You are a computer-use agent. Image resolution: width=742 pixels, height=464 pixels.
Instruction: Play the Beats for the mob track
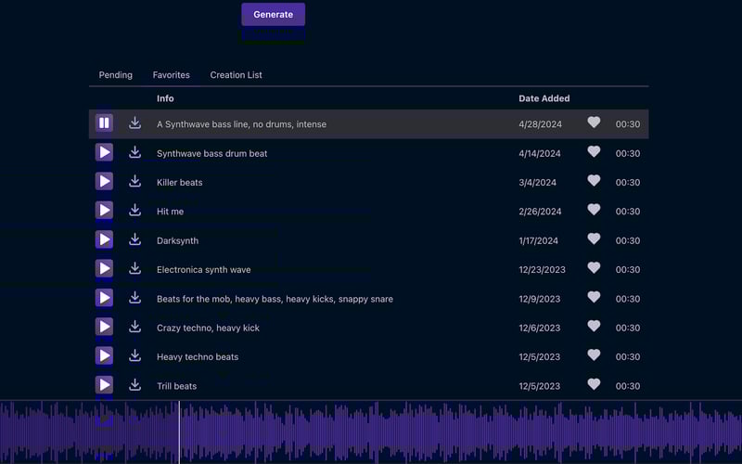coord(104,298)
